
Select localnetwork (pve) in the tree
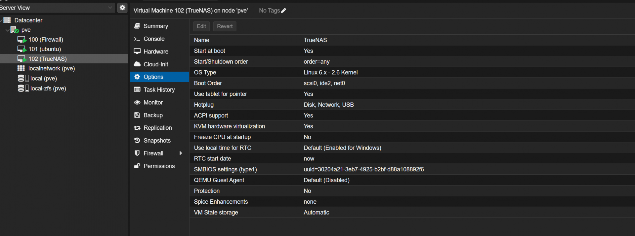52,68
